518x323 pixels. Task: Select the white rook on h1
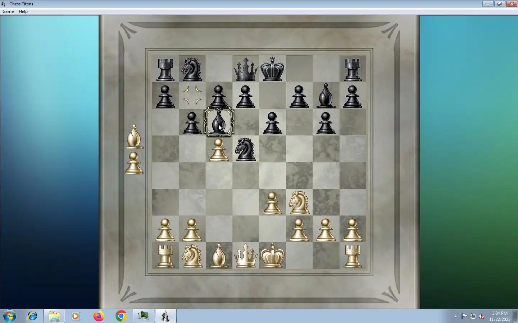353,256
